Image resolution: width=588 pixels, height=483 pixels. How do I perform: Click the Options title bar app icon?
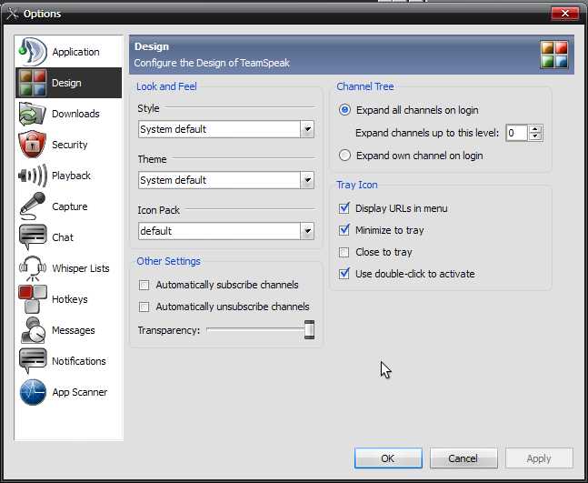[12, 14]
